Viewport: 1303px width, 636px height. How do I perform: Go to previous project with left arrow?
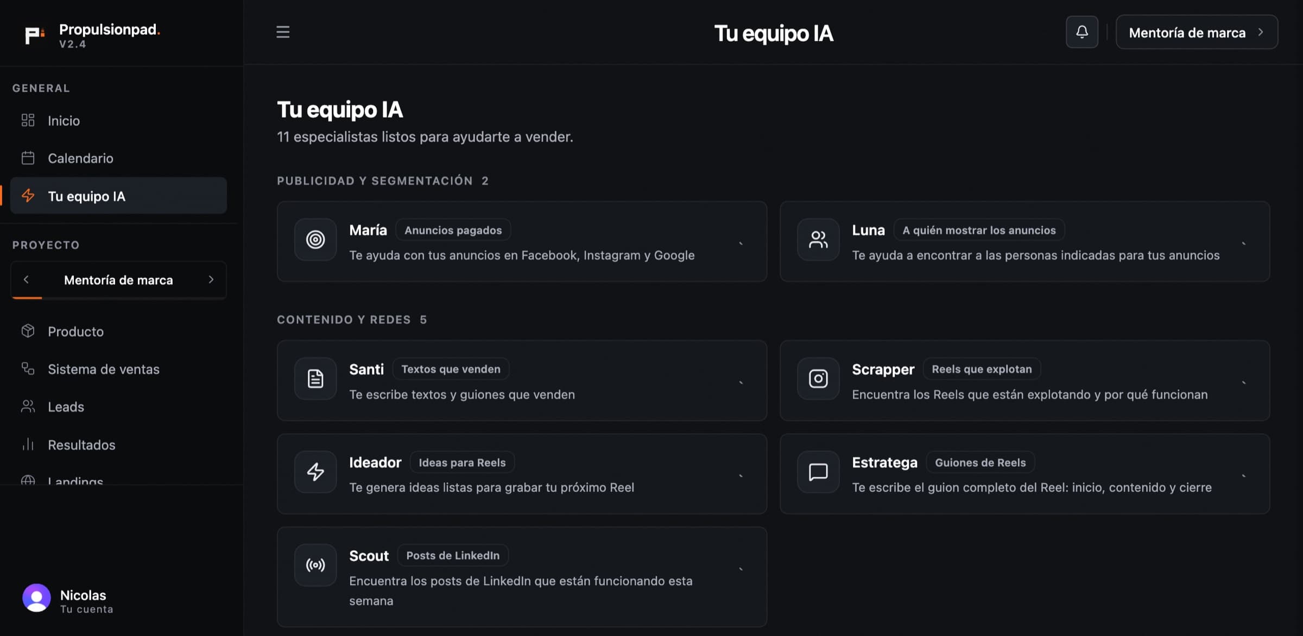click(26, 279)
